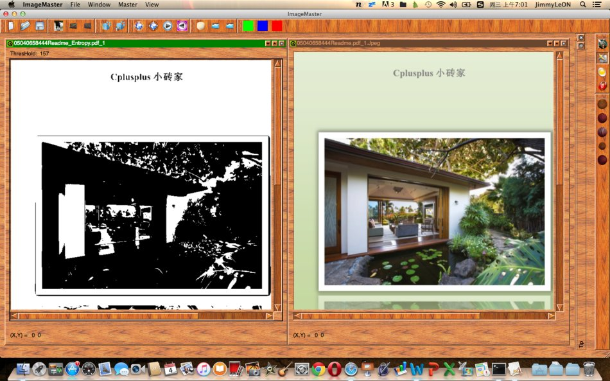Viewport: 610px width, 381px height.
Task: Select the red color swatch
Action: (277, 26)
